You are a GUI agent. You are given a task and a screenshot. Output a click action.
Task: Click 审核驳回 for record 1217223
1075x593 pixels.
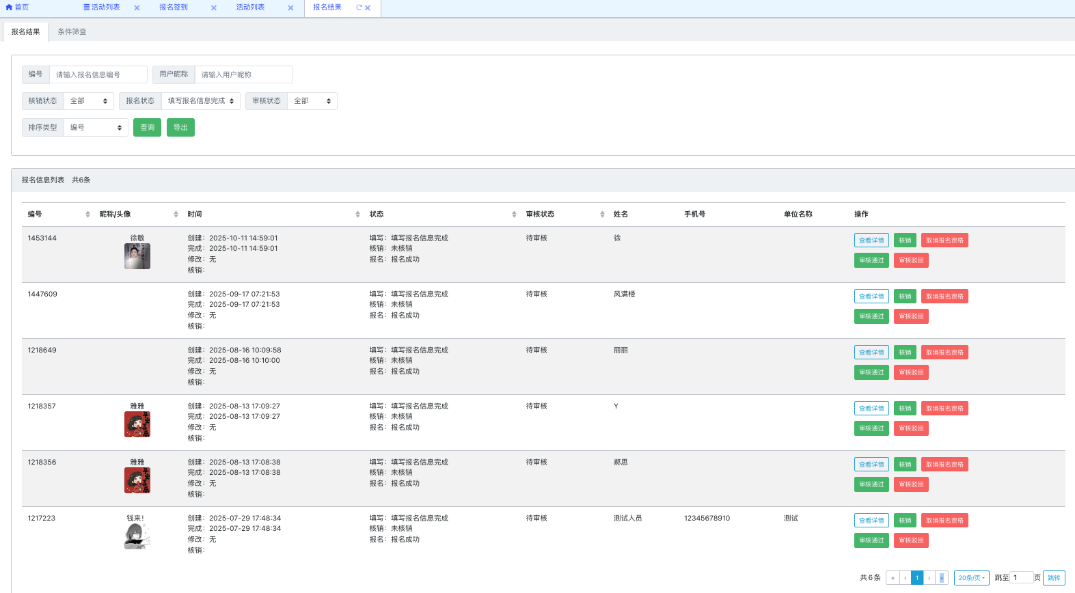pos(911,540)
